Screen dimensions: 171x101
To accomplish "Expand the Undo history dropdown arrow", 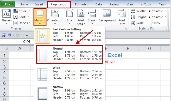I will pos(13,35).
